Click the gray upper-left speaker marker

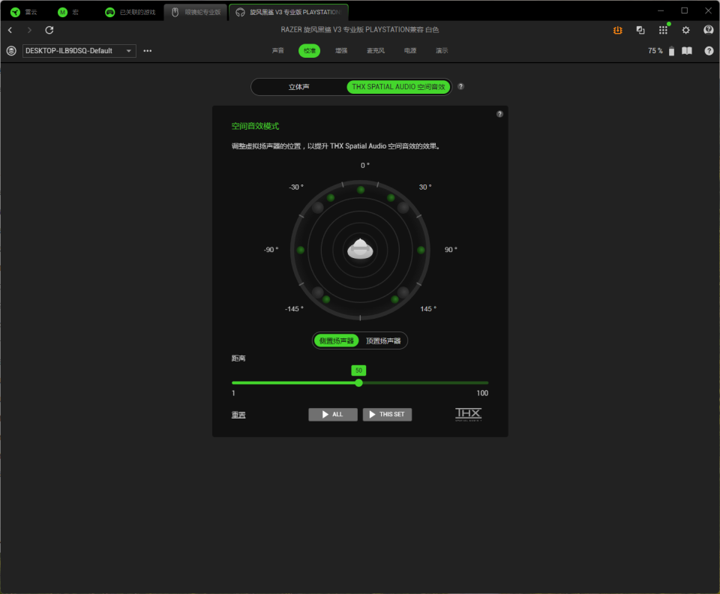[318, 208]
